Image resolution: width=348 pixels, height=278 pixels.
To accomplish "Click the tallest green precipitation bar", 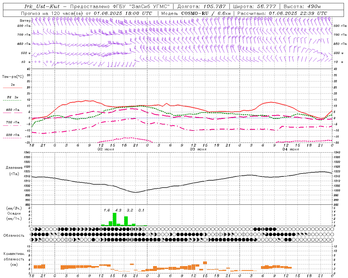I will tap(114, 219).
